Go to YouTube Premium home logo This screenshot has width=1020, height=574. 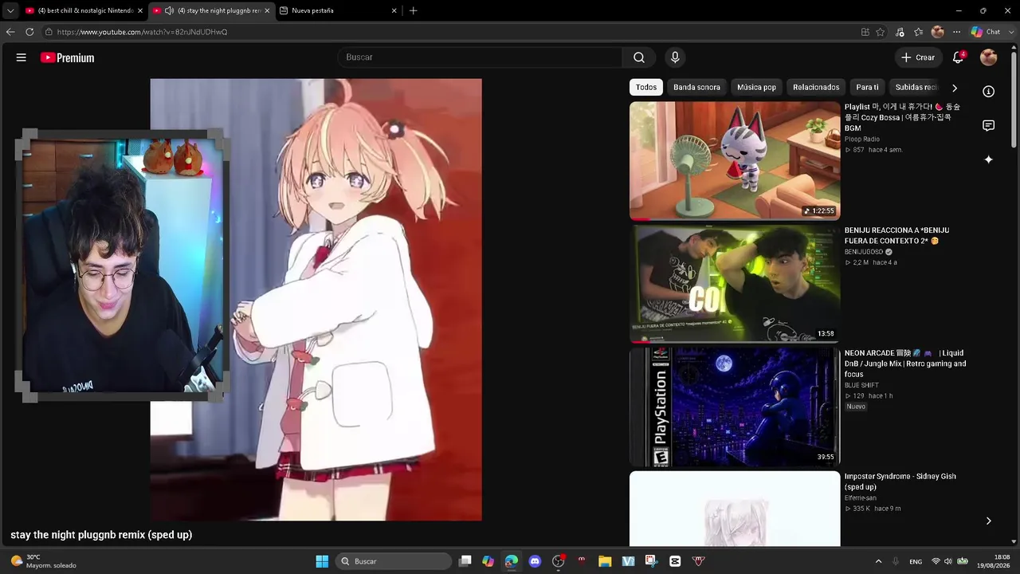(68, 57)
